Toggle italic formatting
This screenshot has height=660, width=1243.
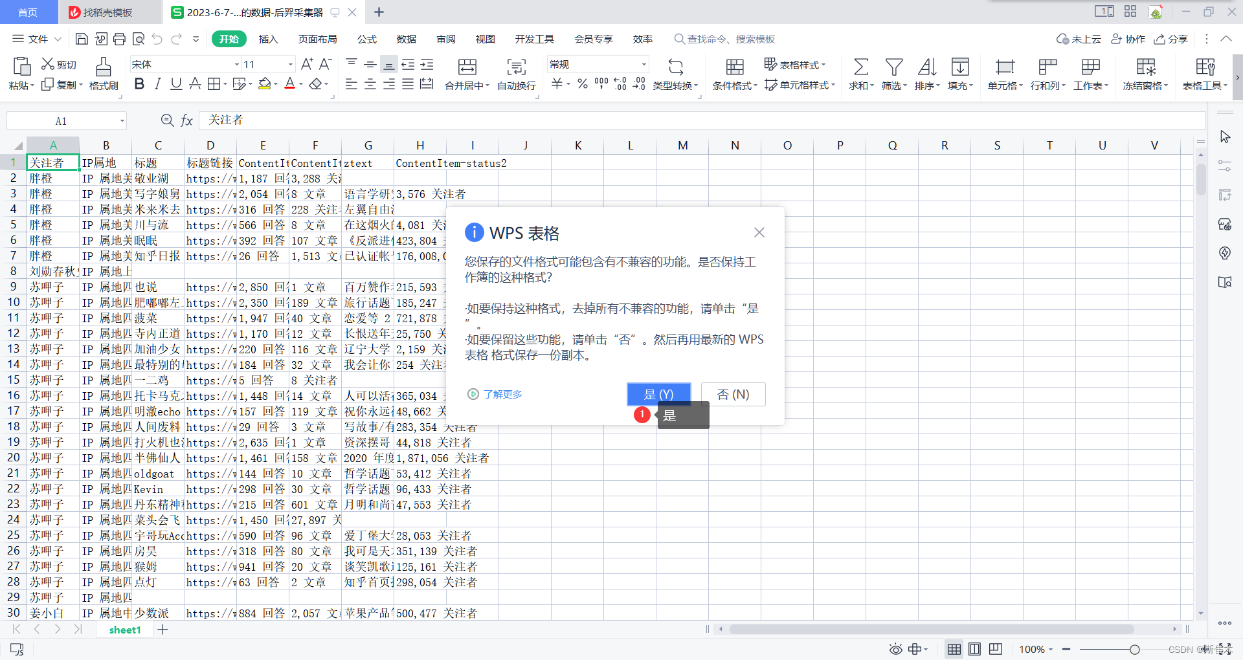[x=157, y=83]
